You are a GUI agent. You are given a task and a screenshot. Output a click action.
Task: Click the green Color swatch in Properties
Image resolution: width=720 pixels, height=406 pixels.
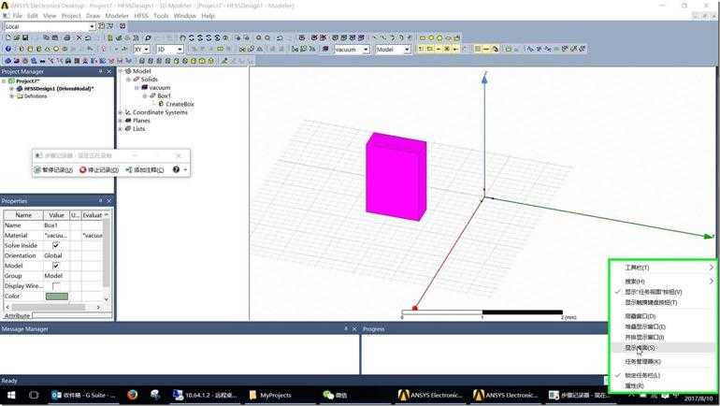click(x=56, y=297)
